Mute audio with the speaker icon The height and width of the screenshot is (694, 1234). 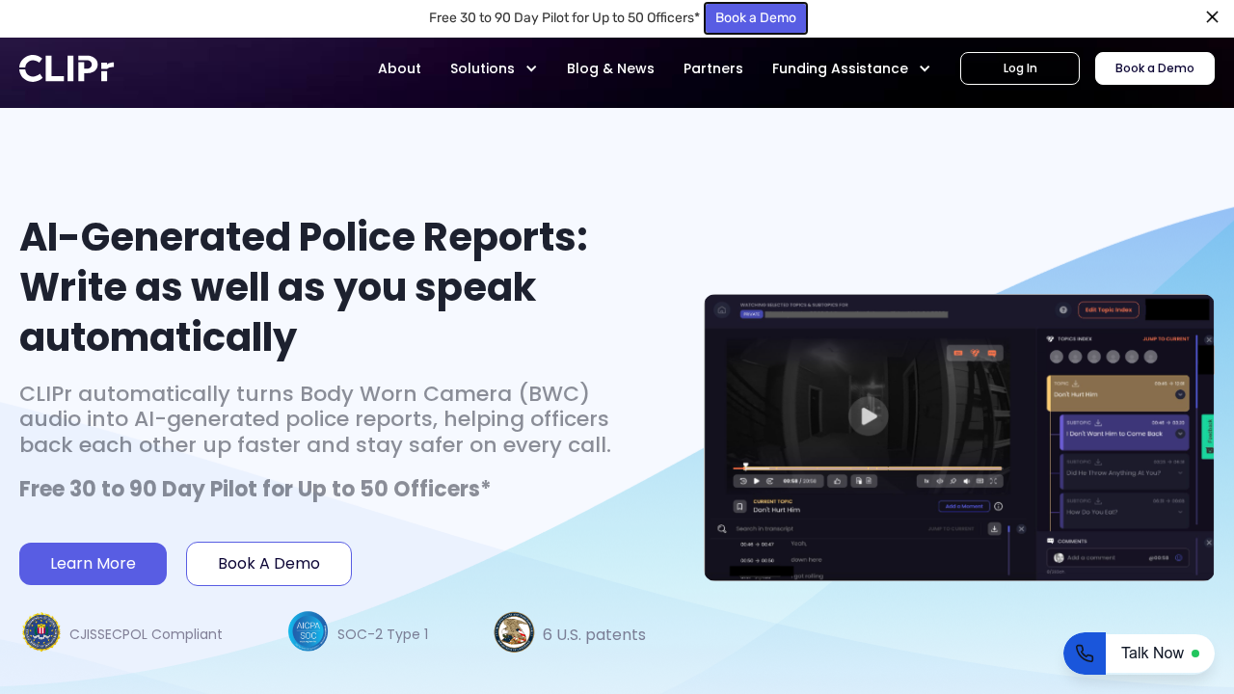[966, 481]
